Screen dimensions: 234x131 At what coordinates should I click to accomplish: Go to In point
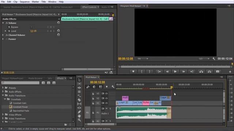[159, 72]
